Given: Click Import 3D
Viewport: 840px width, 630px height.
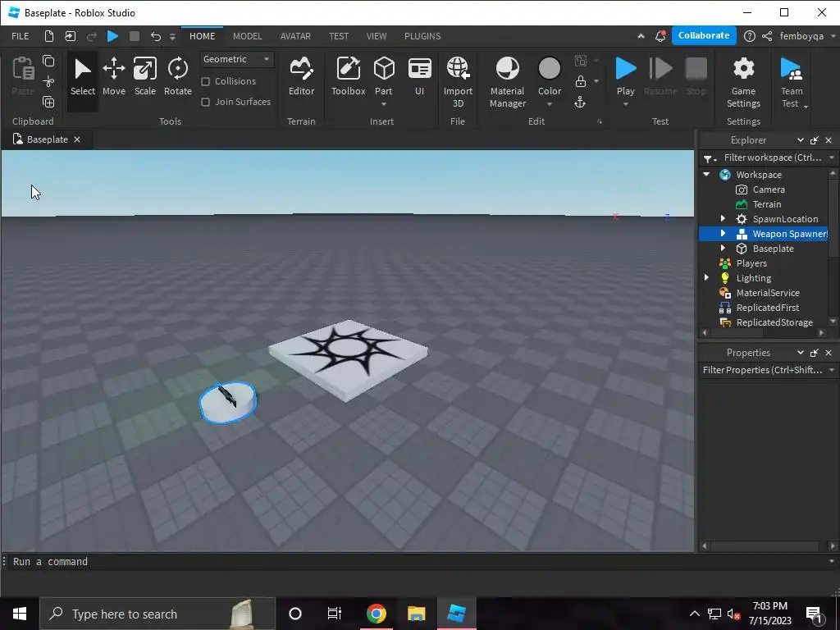Looking at the screenshot, I should pos(458,83).
